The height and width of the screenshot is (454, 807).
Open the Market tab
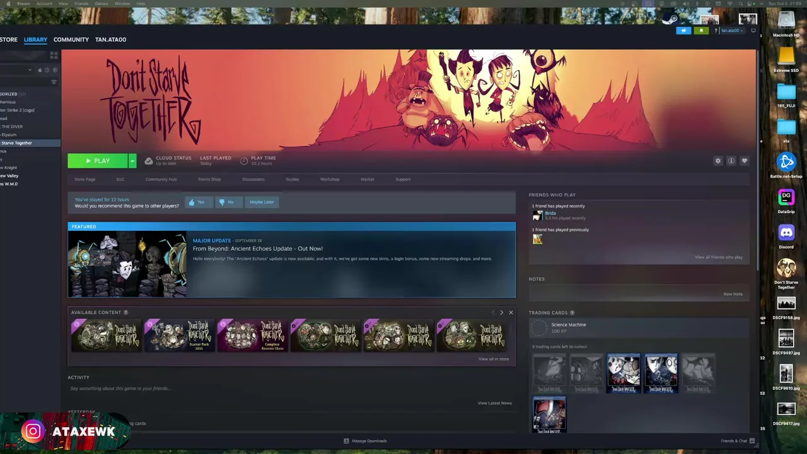click(368, 179)
